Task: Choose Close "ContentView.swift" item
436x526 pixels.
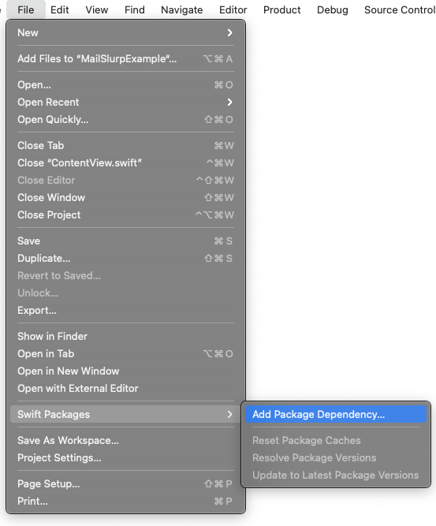Action: pyautogui.click(x=125, y=162)
